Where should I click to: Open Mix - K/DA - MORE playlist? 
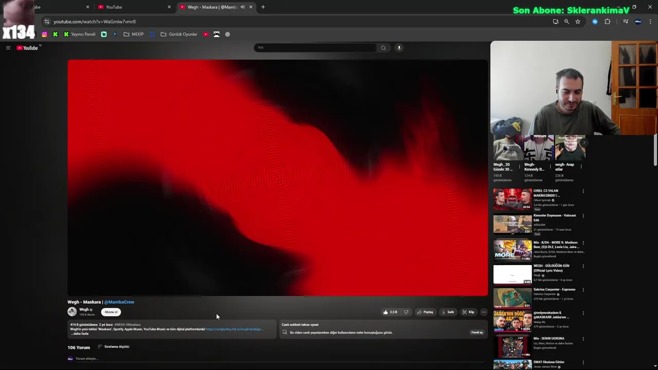click(513, 250)
